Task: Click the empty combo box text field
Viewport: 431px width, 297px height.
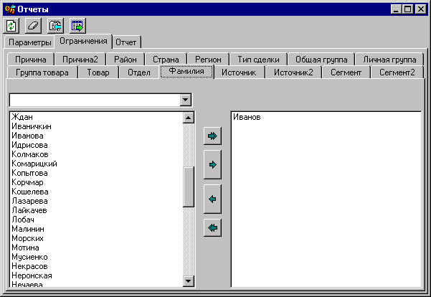Action: tap(95, 100)
